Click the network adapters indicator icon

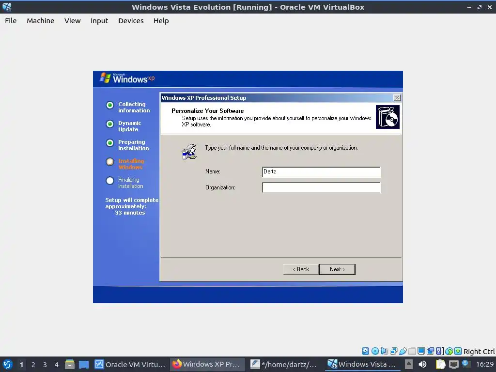(393, 351)
